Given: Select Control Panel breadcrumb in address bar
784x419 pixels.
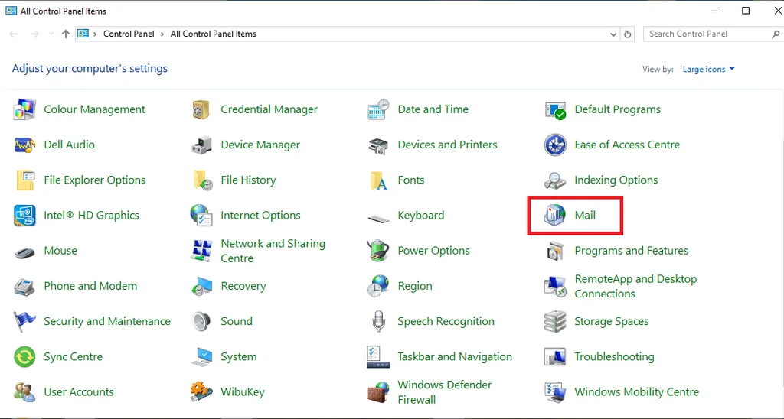Looking at the screenshot, I should coord(129,34).
